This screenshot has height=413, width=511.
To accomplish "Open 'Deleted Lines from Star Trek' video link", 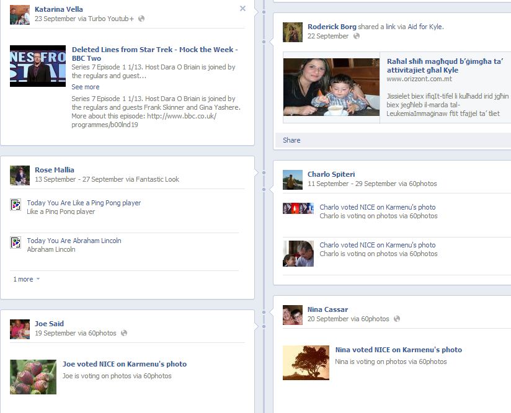I will [x=154, y=50].
